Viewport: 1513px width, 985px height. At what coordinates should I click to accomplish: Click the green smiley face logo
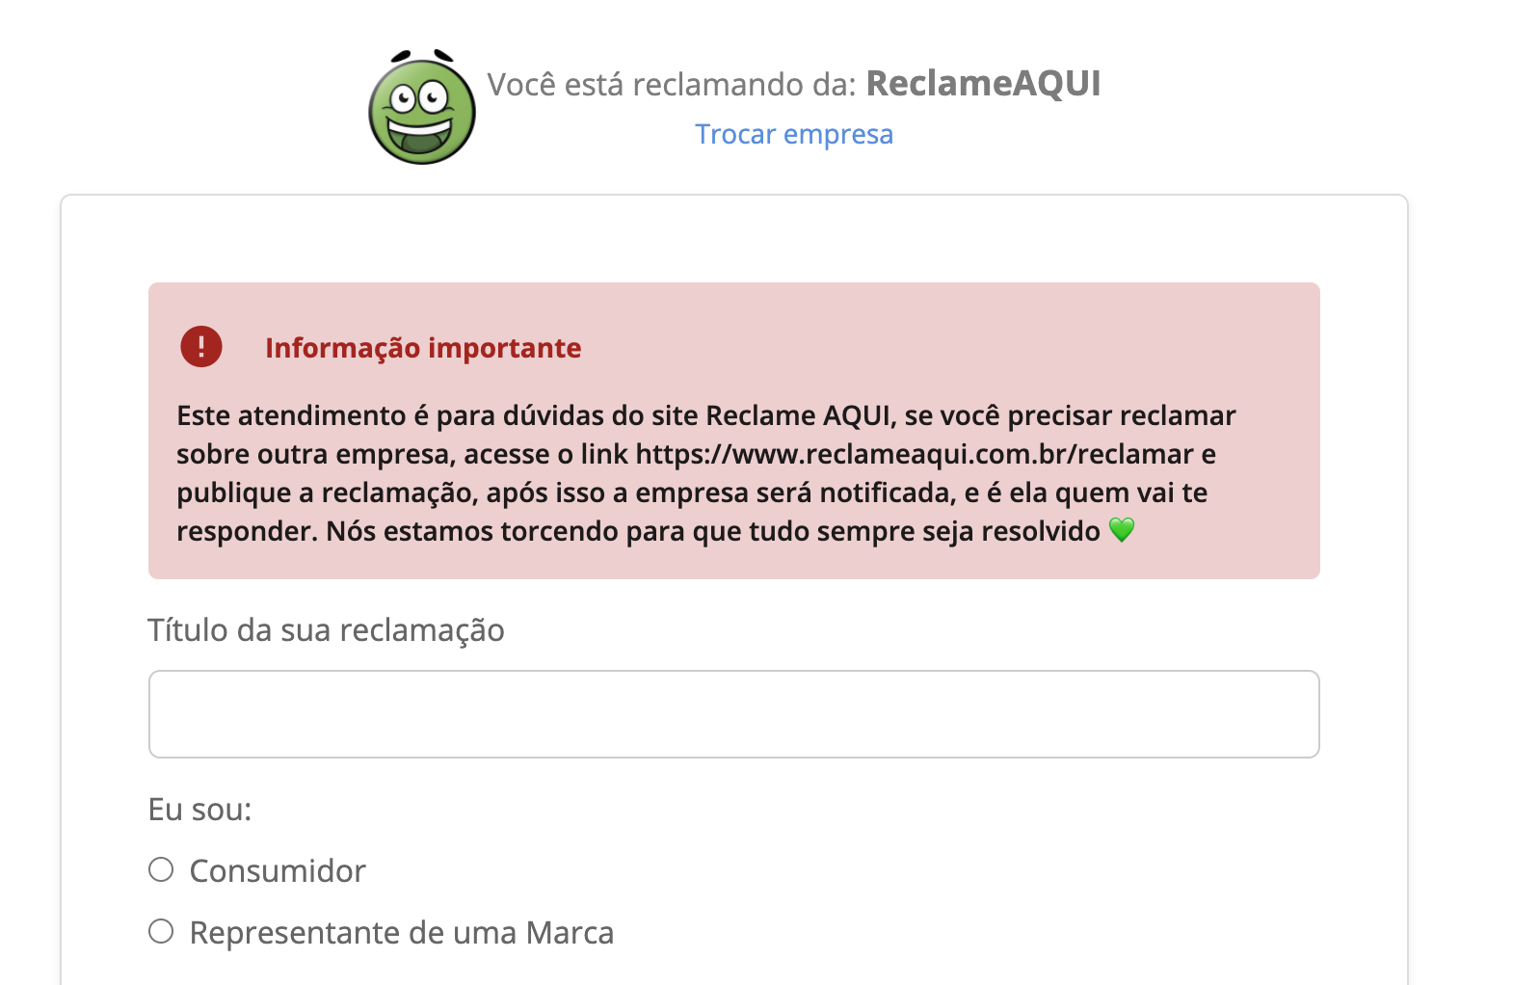pos(422,107)
